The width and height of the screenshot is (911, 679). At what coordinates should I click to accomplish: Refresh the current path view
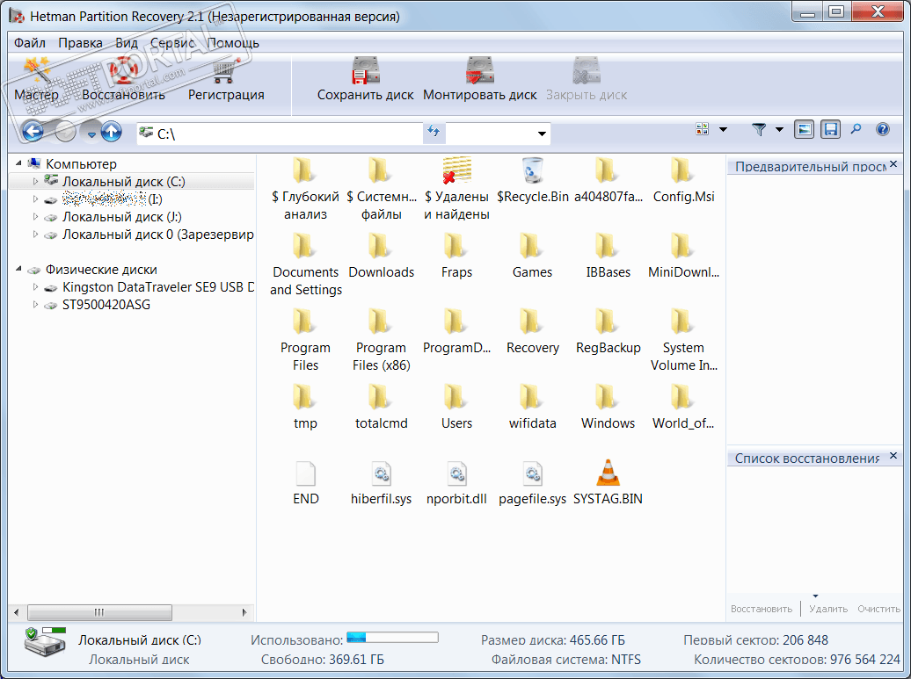tap(434, 132)
